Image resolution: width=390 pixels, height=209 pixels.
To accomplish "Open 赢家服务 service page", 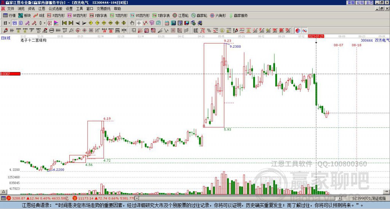I will (x=238, y=15).
